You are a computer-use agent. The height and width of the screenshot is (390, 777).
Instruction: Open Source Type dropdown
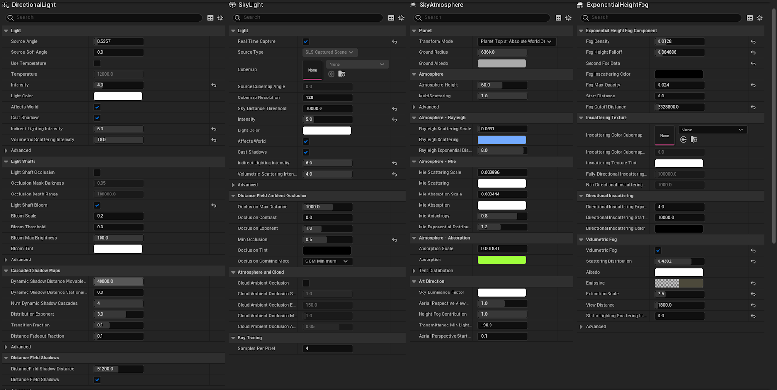330,52
